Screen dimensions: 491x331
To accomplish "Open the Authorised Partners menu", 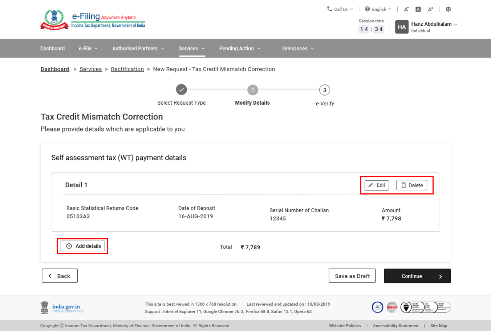I will [x=138, y=49].
